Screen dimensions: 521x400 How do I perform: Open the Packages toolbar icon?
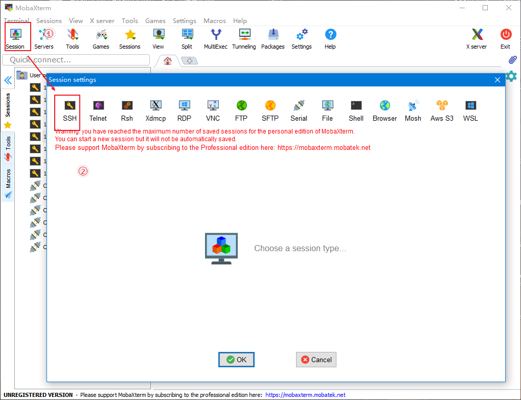pyautogui.click(x=273, y=38)
